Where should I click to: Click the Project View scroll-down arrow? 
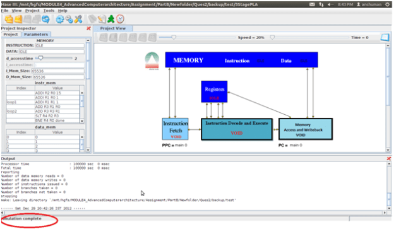388,151
